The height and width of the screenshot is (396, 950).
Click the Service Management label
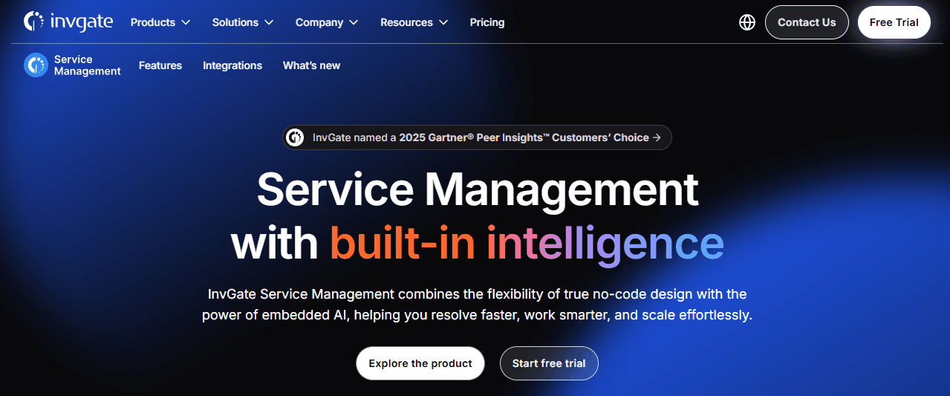[x=88, y=65]
